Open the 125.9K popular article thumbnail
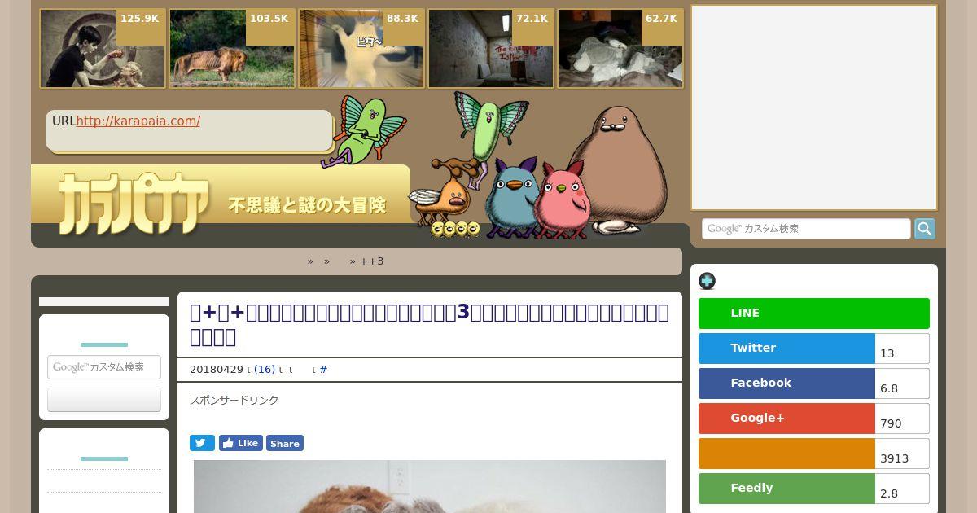The height and width of the screenshot is (513, 977). pos(103,49)
